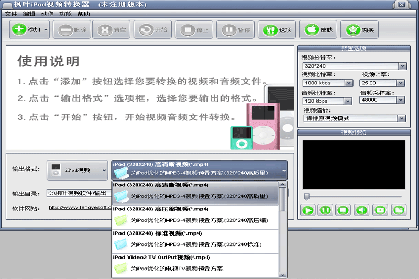Open the 文件 menu
Screen dimensions: 419x279
tap(11, 14)
